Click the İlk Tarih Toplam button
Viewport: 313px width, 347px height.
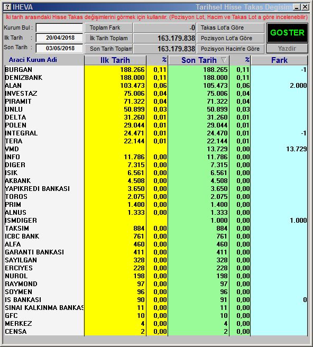[108, 38]
